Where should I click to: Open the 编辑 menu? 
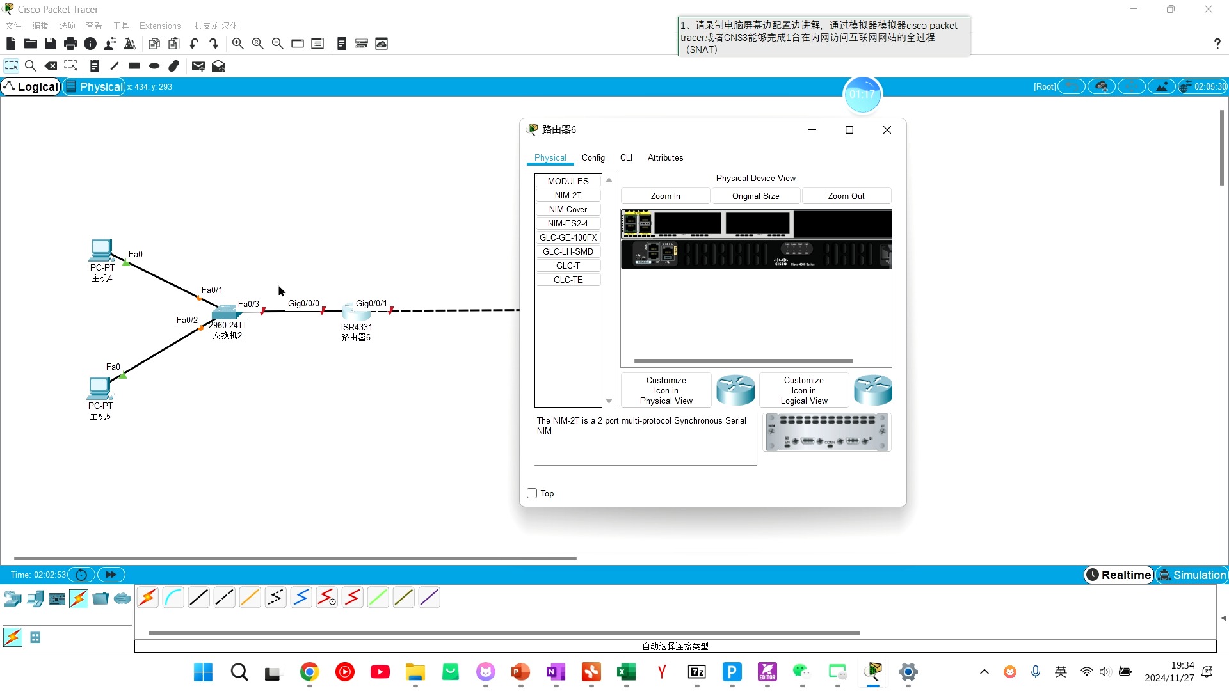click(40, 26)
